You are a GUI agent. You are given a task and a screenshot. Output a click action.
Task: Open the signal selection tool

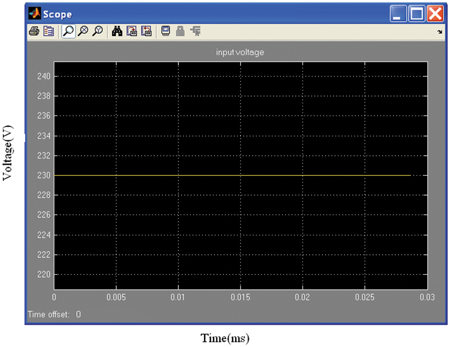pos(195,32)
